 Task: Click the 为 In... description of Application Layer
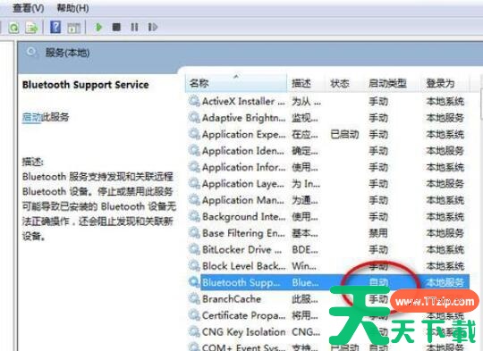(306, 184)
